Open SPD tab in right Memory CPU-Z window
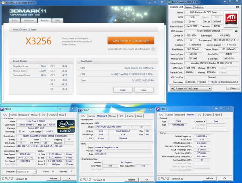Viewport: 242px width, 183px height. pos(199,115)
